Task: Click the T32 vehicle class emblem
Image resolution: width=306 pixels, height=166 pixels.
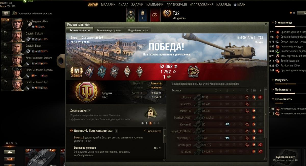Action: 167,13
